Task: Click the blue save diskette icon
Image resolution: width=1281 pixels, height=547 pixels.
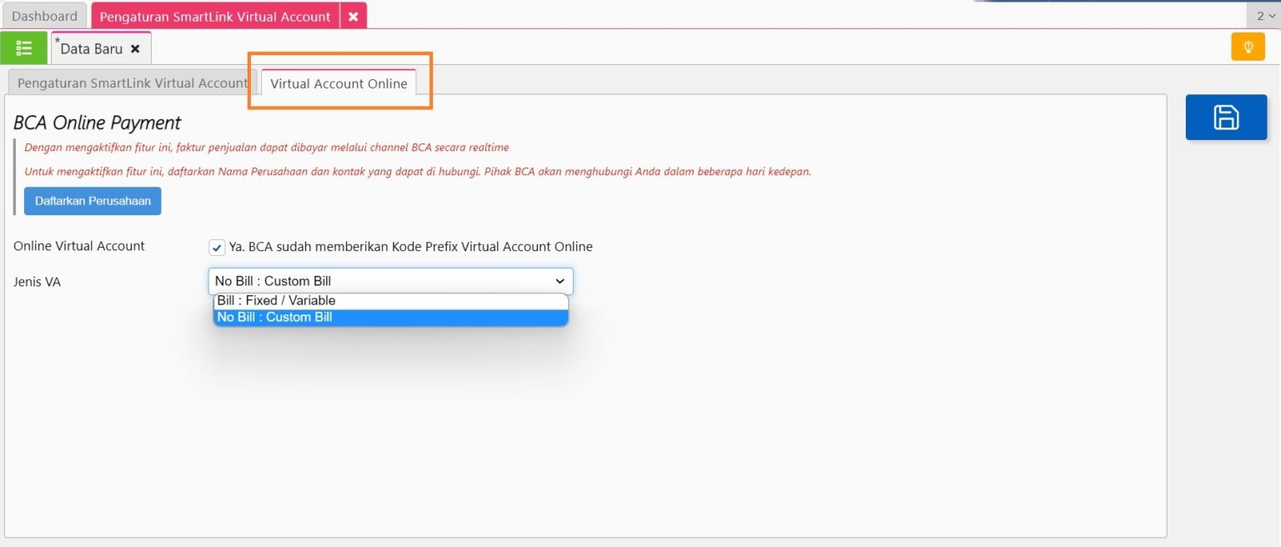Action: (1225, 118)
